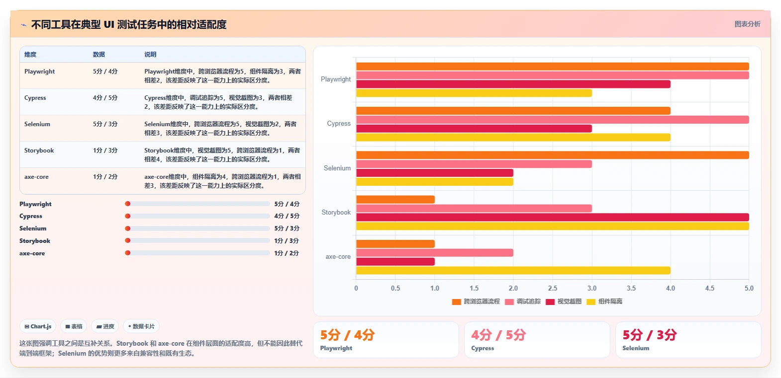The height and width of the screenshot is (378, 781).
Task: Click the orange 跨浏览器流程 bar for axe-core
Action: pyautogui.click(x=395, y=244)
